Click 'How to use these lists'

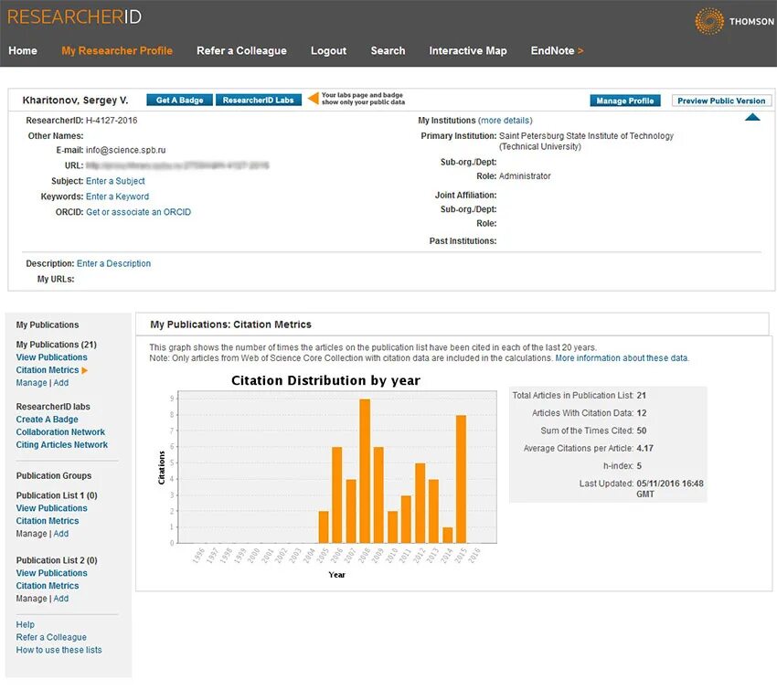[59, 650]
